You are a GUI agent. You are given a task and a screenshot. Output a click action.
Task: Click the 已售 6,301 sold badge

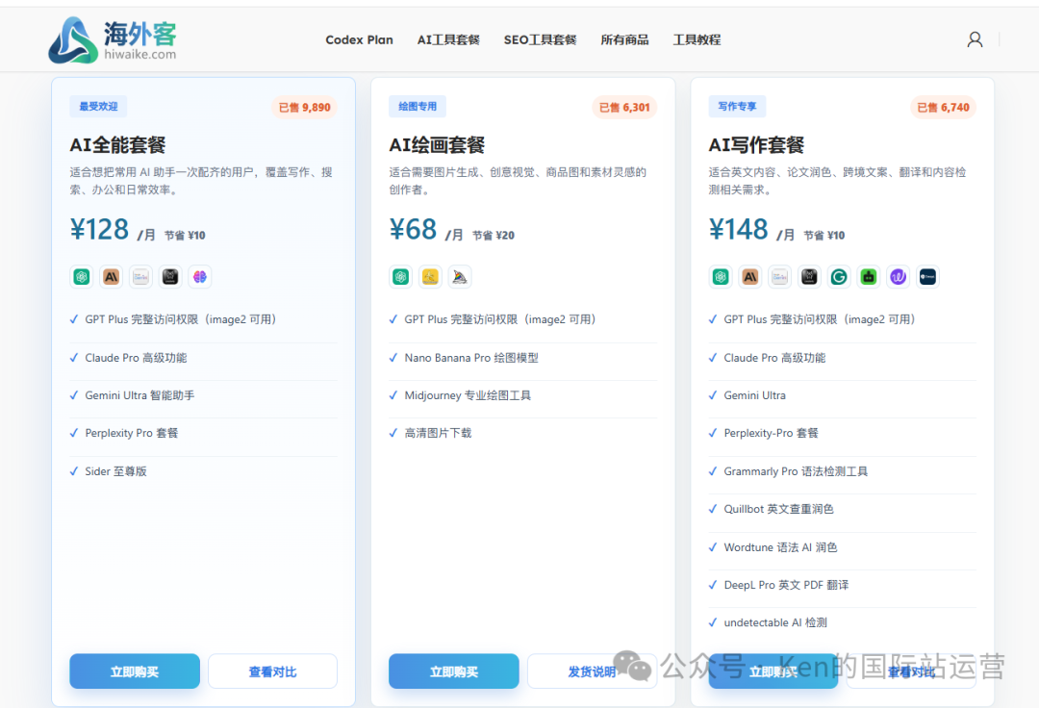click(624, 108)
